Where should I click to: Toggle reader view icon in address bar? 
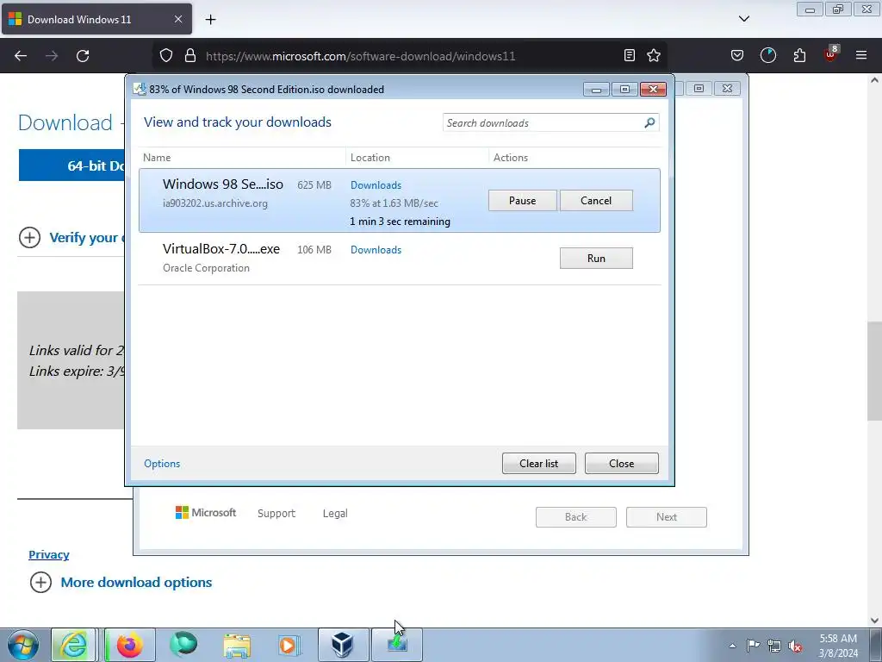click(630, 55)
